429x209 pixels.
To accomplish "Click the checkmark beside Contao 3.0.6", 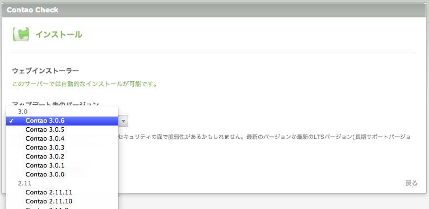I will [11, 121].
